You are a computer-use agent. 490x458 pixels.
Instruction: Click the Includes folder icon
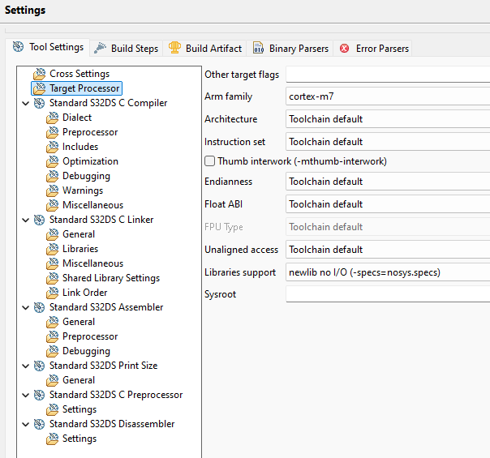52,147
